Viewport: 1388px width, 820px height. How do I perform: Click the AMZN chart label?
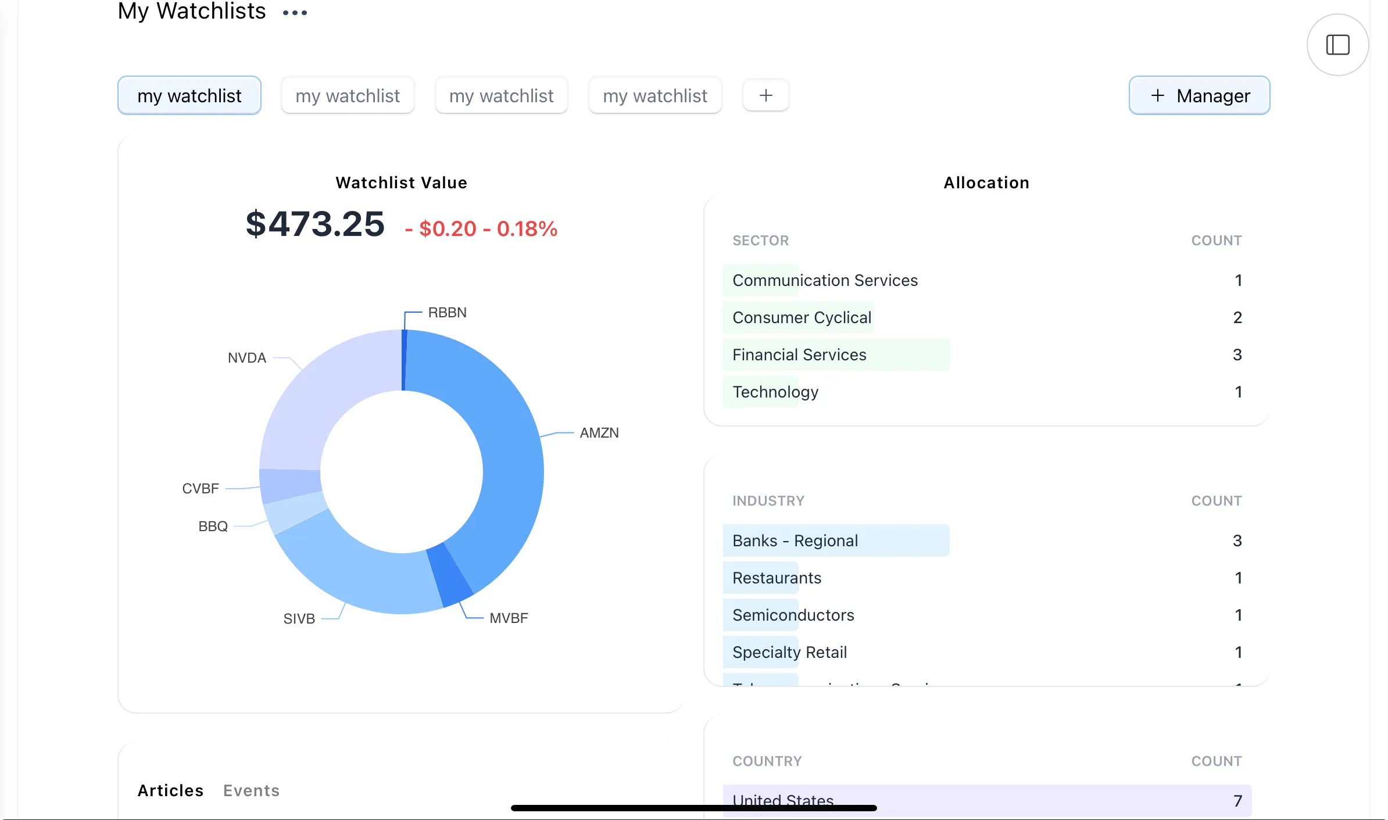599,433
